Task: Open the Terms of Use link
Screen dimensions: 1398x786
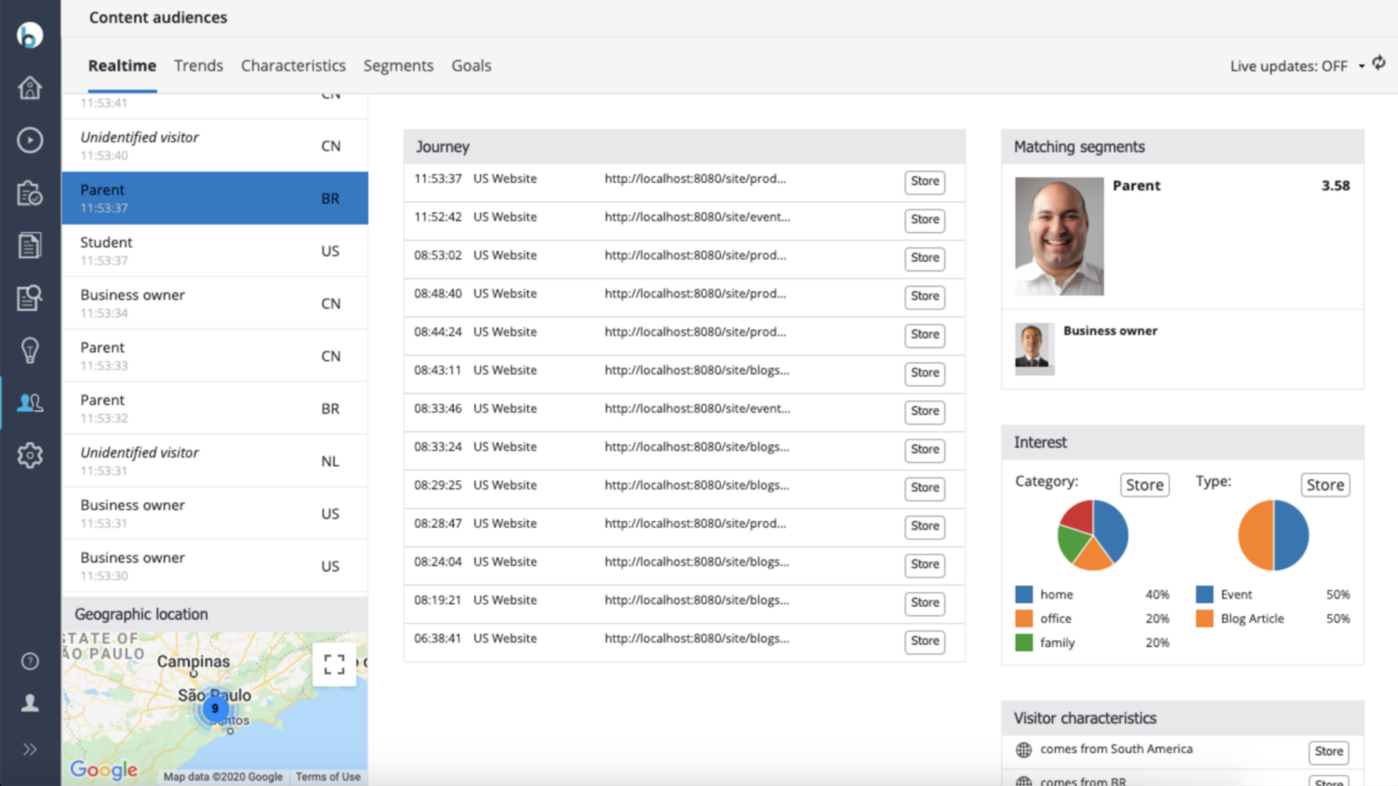Action: tap(328, 777)
